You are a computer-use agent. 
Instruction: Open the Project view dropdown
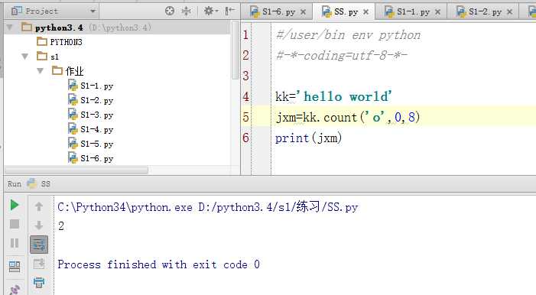tap(93, 11)
